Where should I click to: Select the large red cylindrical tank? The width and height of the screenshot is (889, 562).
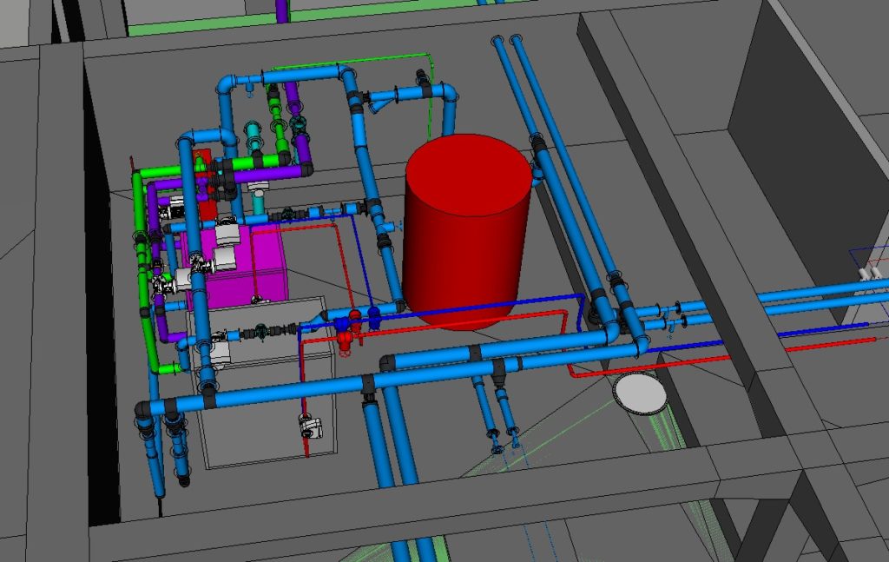pyautogui.click(x=468, y=231)
